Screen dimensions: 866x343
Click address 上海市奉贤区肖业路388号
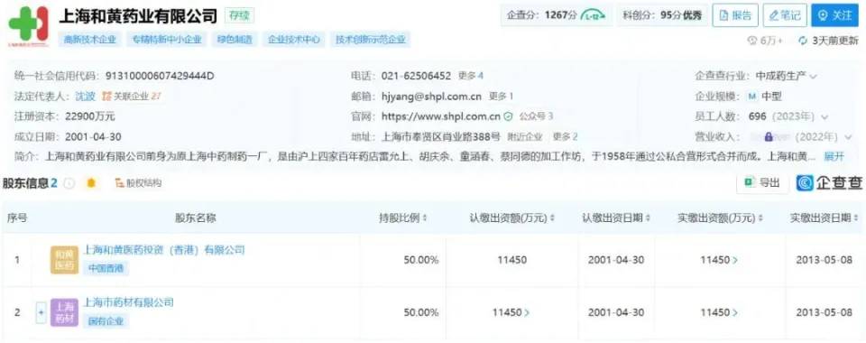point(441,137)
